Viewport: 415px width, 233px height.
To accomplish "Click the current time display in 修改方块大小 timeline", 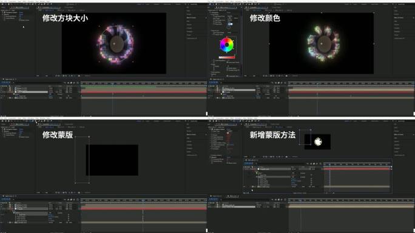I will pos(6,83).
